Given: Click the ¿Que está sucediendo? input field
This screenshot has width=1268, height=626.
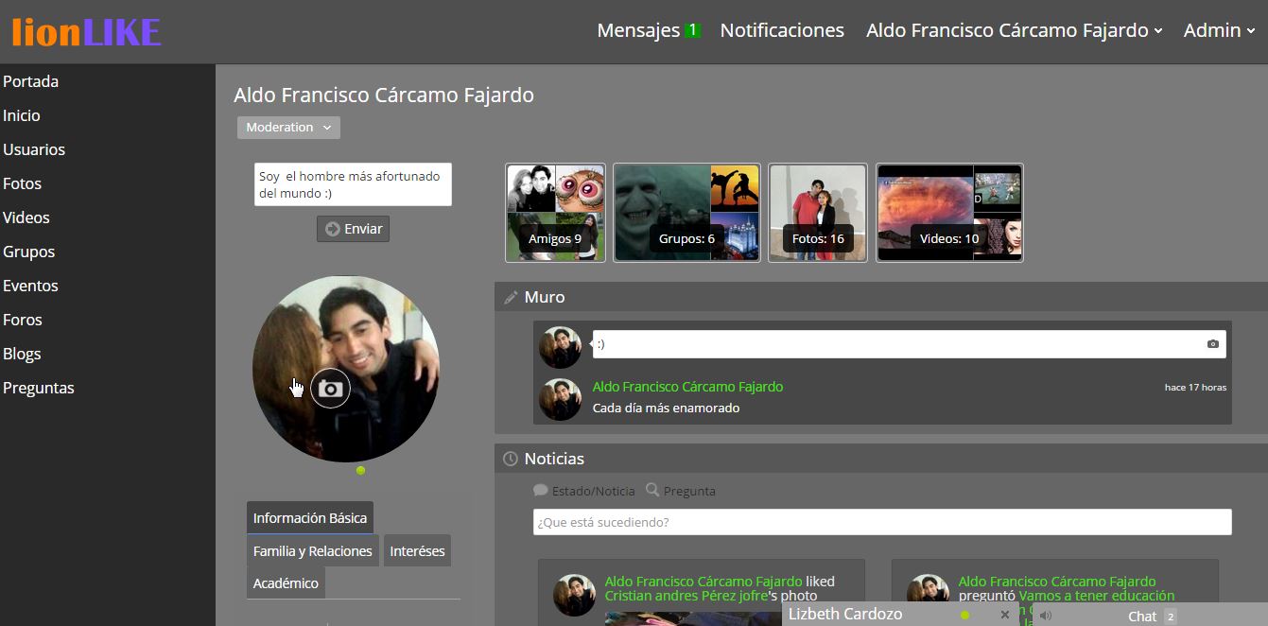Looking at the screenshot, I should (x=882, y=522).
